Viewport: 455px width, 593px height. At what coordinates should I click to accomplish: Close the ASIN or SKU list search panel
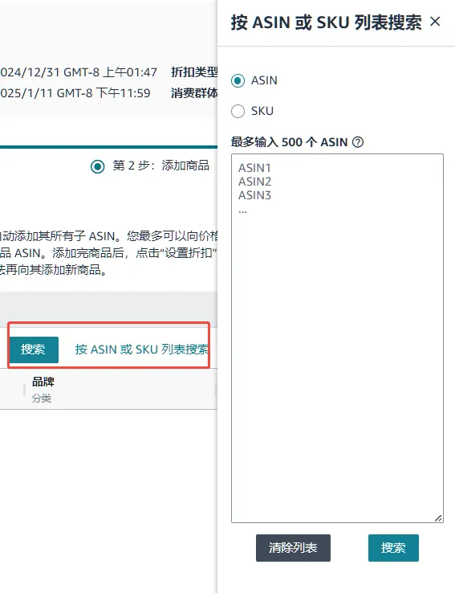[x=435, y=22]
